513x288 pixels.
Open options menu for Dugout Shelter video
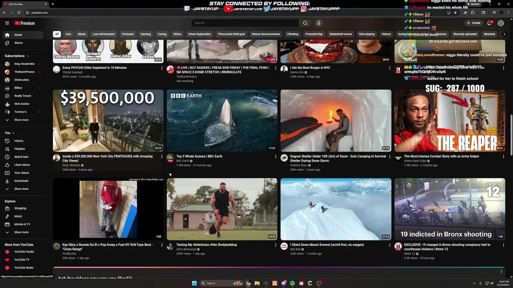(x=389, y=157)
